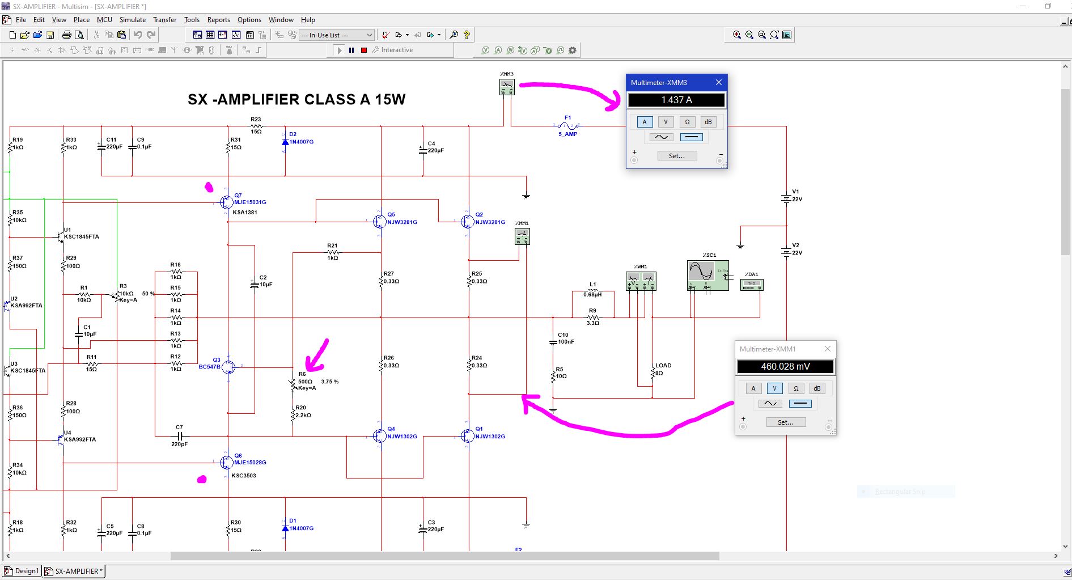Click the horizontal scrollbar thumb
This screenshot has width=1072, height=580.
[445, 556]
